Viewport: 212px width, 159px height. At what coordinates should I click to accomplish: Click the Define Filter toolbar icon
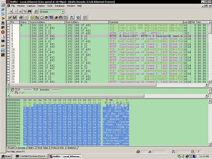[x=36, y=12]
